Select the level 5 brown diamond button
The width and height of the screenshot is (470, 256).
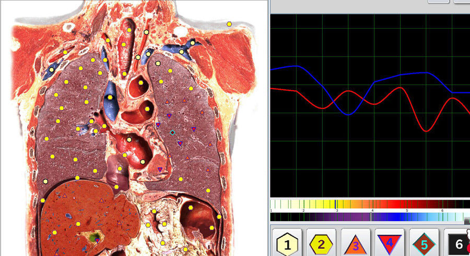pos(424,243)
